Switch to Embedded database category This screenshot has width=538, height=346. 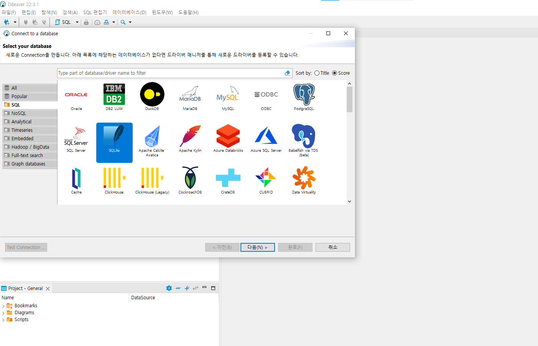tap(30, 139)
